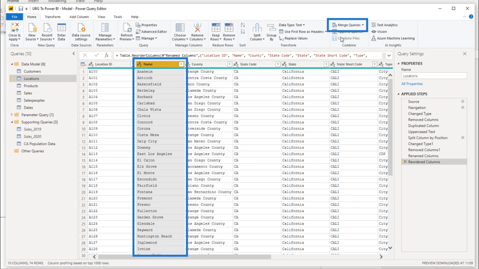Click the Vision AI Insights icon
The image size is (479, 269).
click(374, 32)
